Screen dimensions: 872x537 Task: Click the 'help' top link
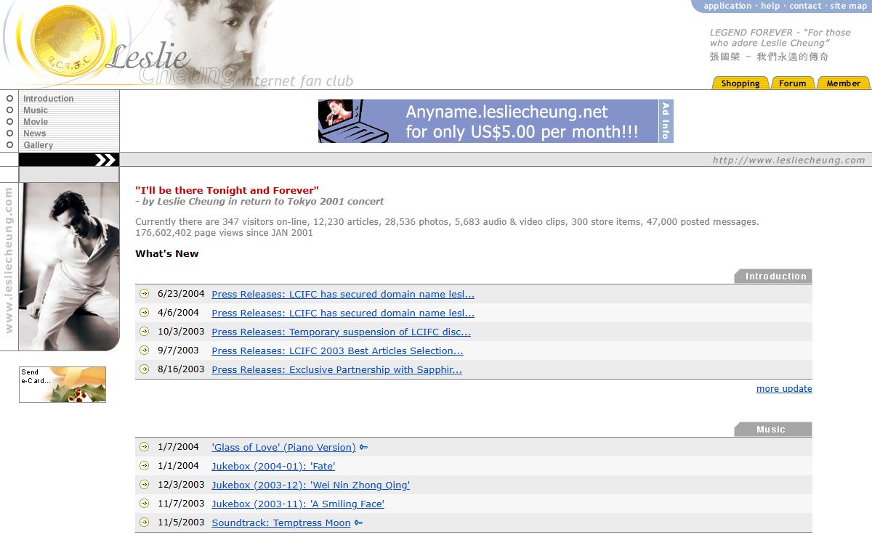point(770,6)
